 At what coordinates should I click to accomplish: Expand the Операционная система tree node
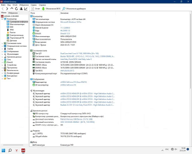(2, 46)
